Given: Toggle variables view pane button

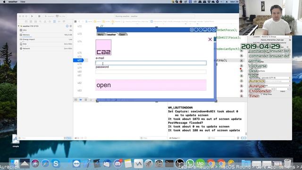Looking at the screenshot, I should [x=242, y=138].
